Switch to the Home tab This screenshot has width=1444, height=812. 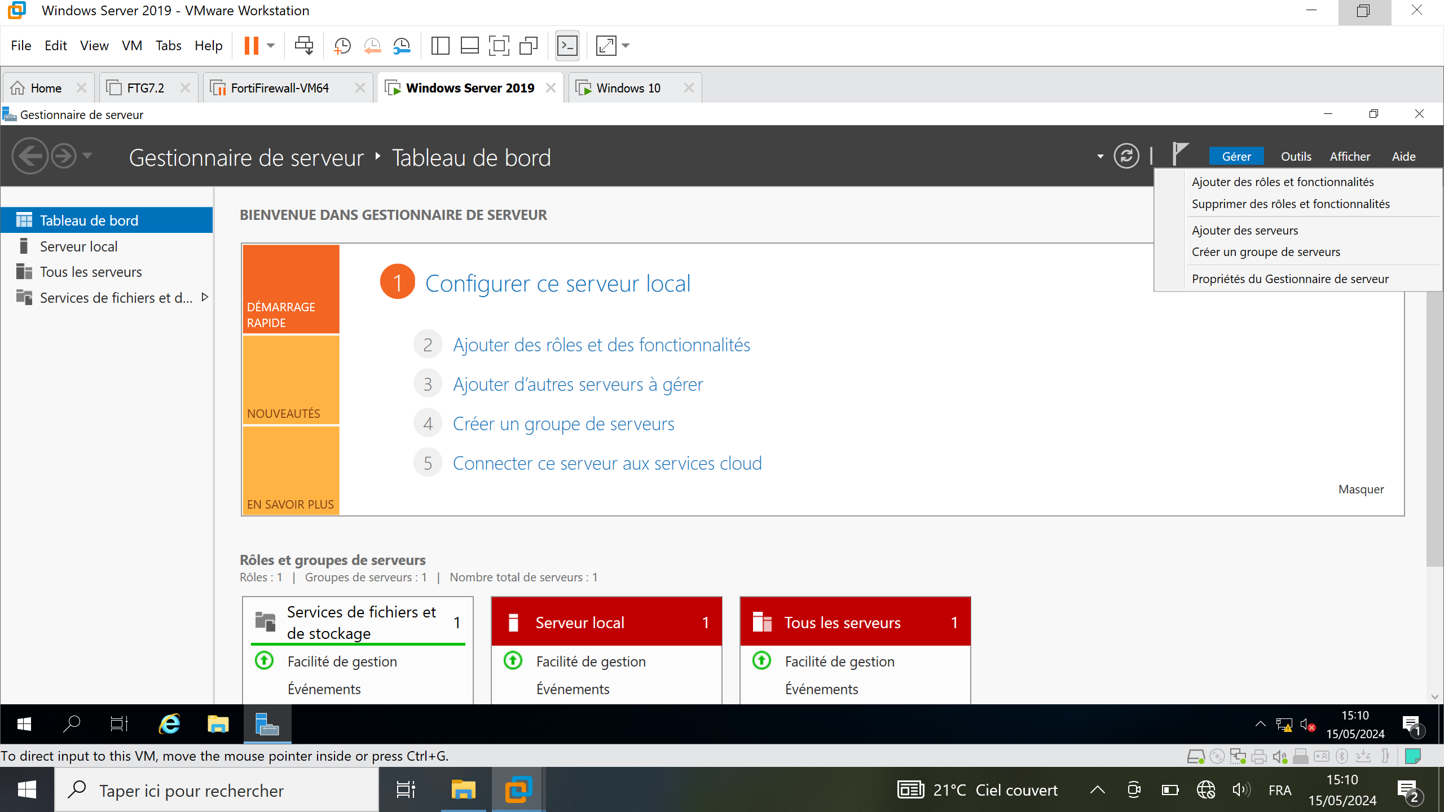46,89
